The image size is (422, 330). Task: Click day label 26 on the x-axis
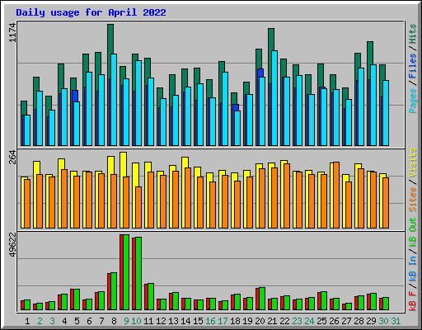click(x=334, y=321)
